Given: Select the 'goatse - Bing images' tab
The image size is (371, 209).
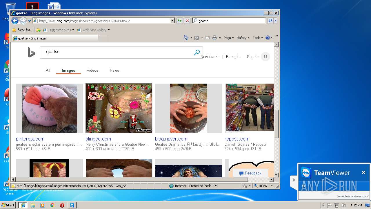Looking at the screenshot, I should pyautogui.click(x=54, y=38).
